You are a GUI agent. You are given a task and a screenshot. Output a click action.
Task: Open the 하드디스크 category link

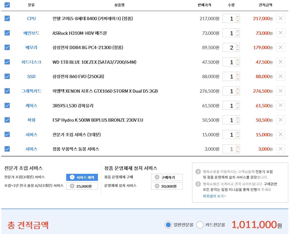click(x=31, y=62)
